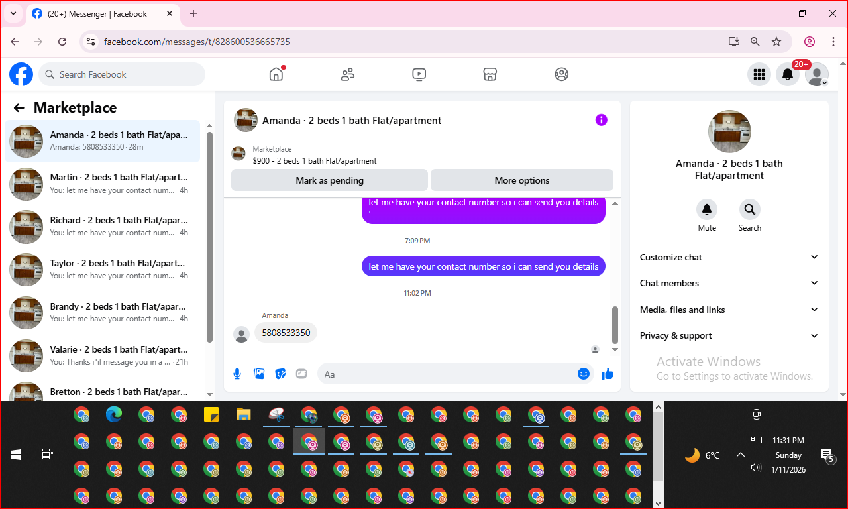Open the Groups icon in top navigation

[562, 74]
